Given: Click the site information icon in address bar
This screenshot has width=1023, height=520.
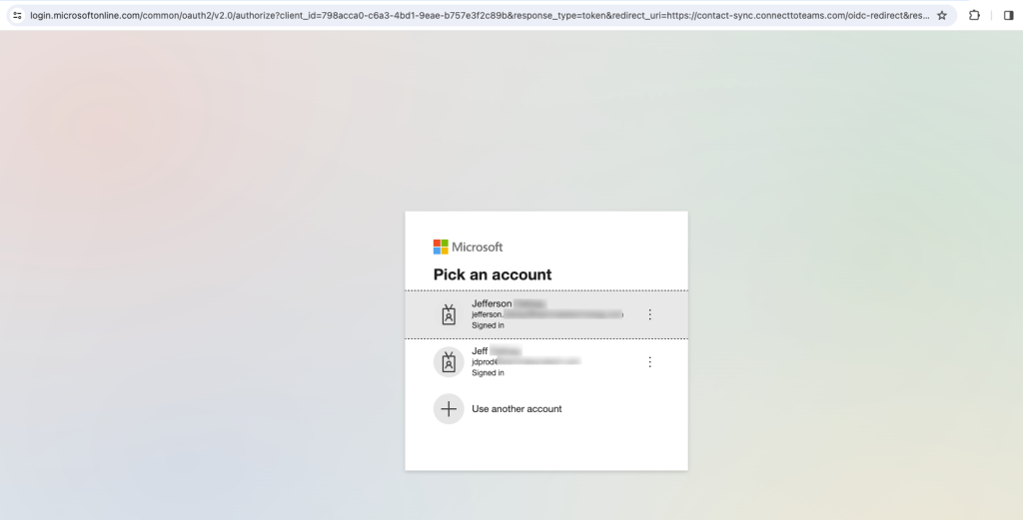Looking at the screenshot, I should point(16,15).
